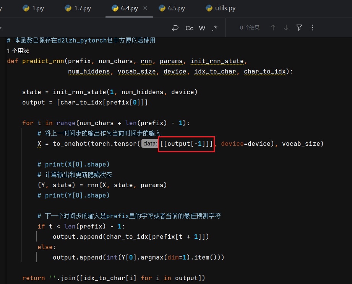Click the char_to_idx parameter in signature
Viewport: 352px width, 284px height.
point(265,72)
